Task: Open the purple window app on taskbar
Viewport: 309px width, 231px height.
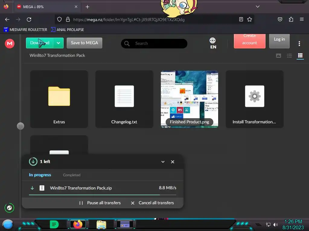Action: click(x=125, y=224)
